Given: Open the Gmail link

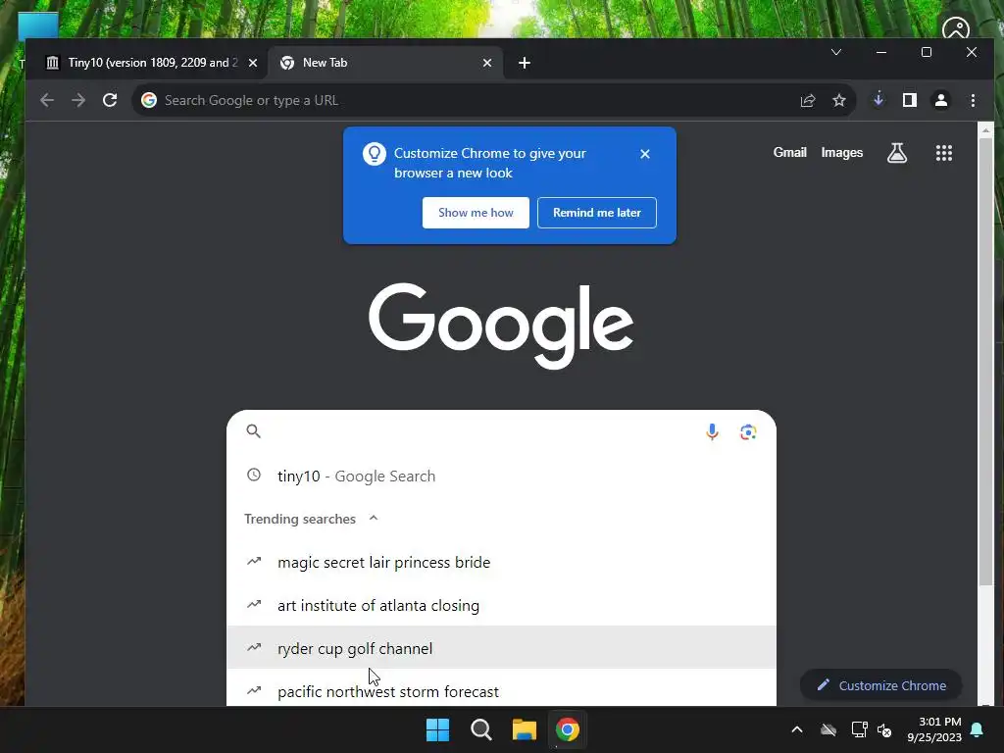Looking at the screenshot, I should coord(789,152).
